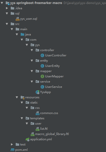This screenshot has width=106, height=152.
Task: Collapse the templates folder arrow
Action: pos(22,118)
